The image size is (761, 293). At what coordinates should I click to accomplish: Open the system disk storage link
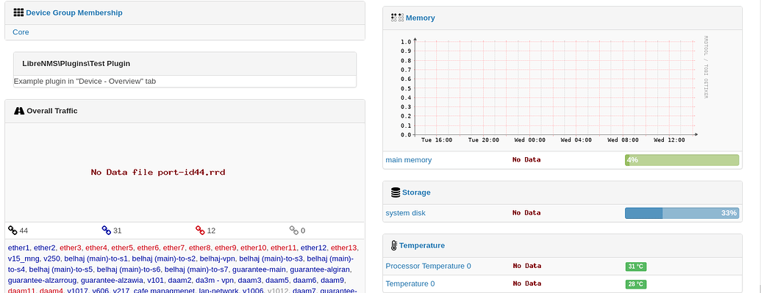click(x=406, y=213)
